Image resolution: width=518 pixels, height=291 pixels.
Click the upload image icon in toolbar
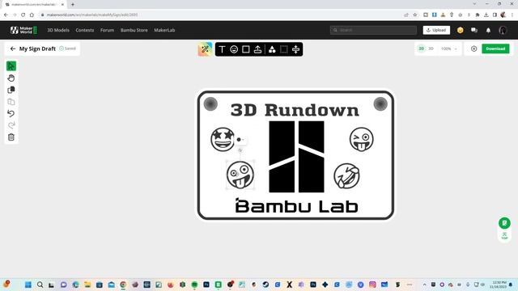(x=257, y=49)
